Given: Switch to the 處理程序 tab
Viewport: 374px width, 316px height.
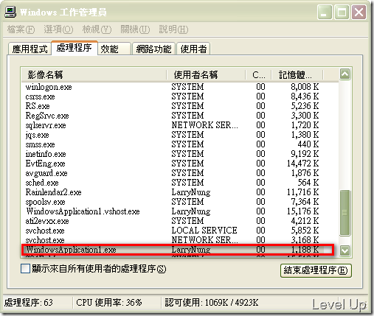Looking at the screenshot, I should (75, 48).
